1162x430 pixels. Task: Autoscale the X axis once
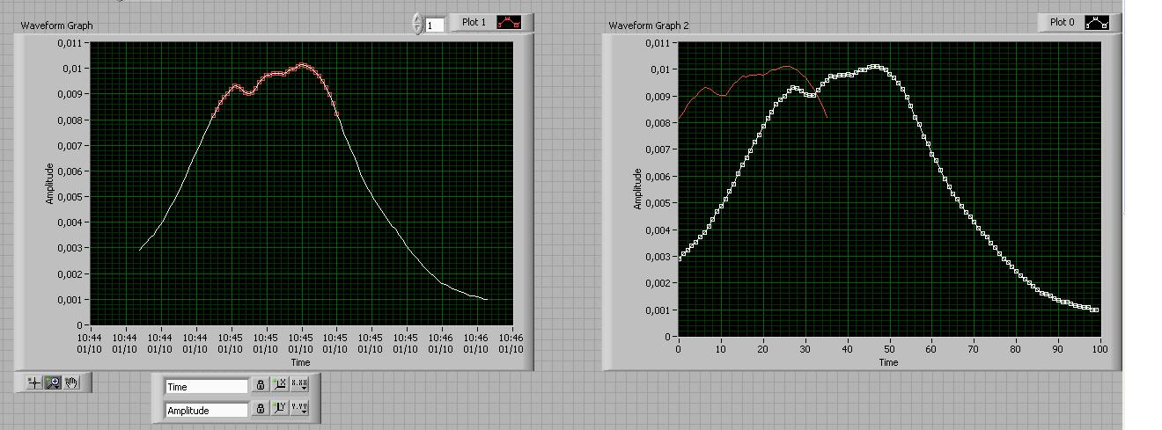[x=280, y=385]
